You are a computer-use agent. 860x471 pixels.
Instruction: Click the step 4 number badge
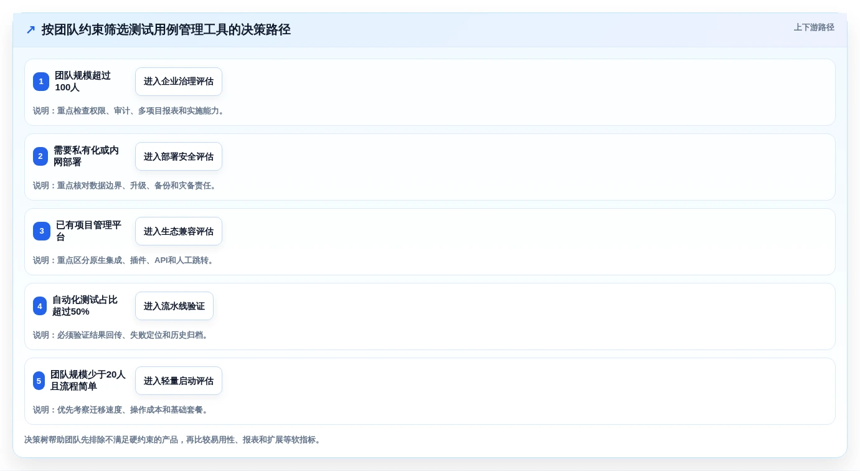(40, 306)
